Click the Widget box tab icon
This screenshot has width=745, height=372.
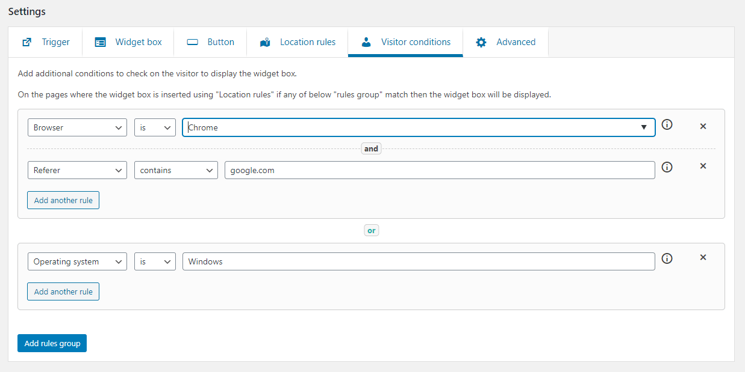(x=101, y=43)
